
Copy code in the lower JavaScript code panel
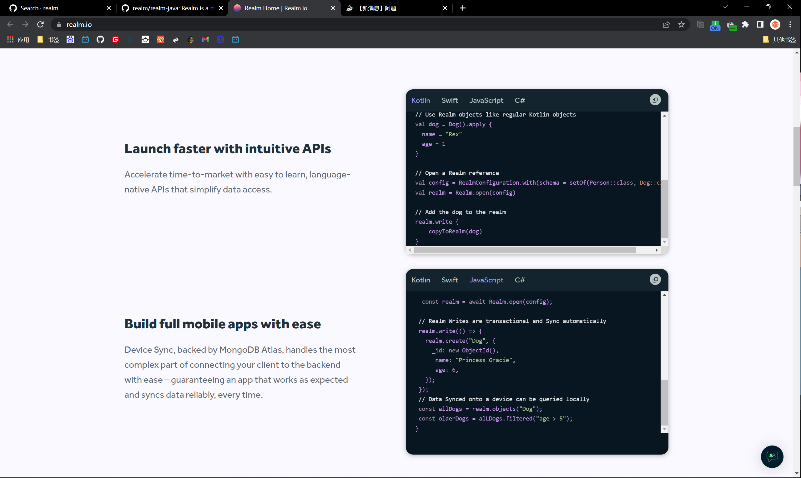655,280
